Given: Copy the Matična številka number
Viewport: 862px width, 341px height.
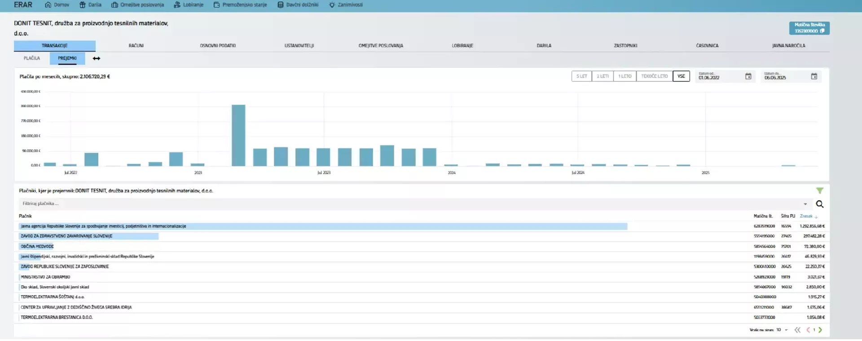Looking at the screenshot, I should 822,31.
